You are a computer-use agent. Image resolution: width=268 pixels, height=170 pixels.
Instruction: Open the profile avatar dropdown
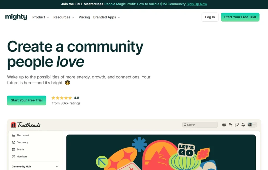[x=252, y=125]
